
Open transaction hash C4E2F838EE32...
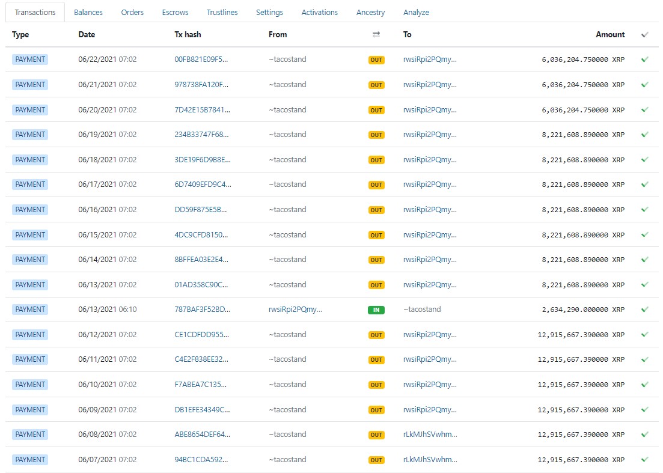(x=201, y=359)
